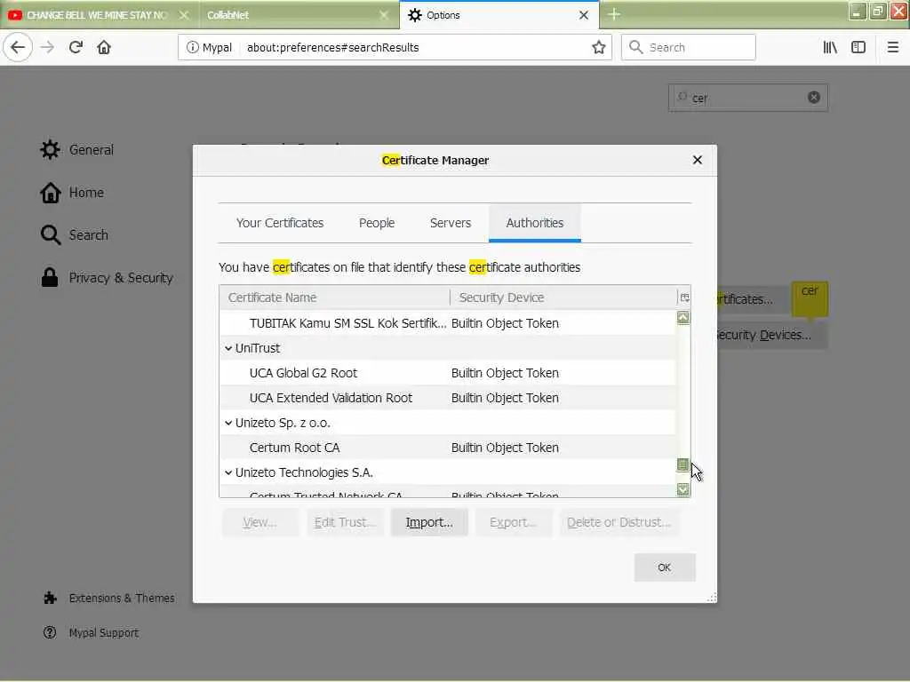Open Mypal Support help icon
The height and width of the screenshot is (682, 910).
click(50, 632)
